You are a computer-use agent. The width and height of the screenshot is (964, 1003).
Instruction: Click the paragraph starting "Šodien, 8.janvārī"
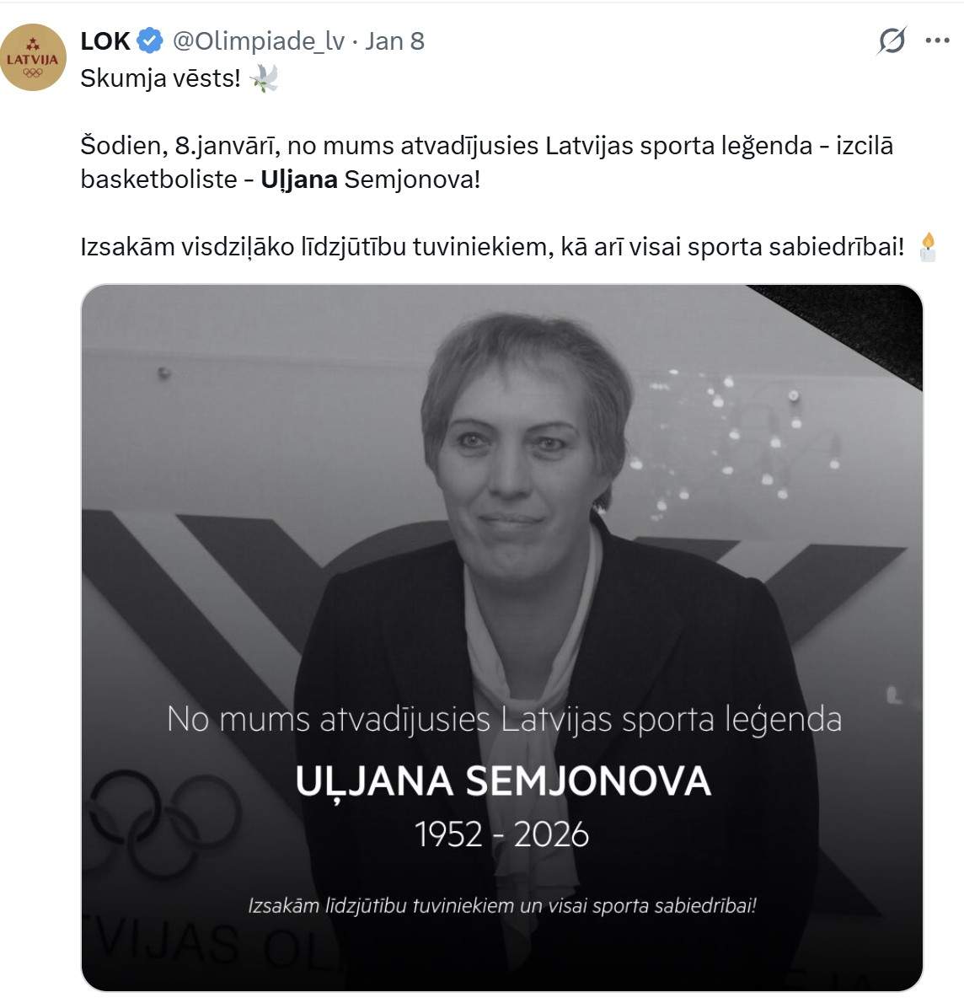[487, 163]
